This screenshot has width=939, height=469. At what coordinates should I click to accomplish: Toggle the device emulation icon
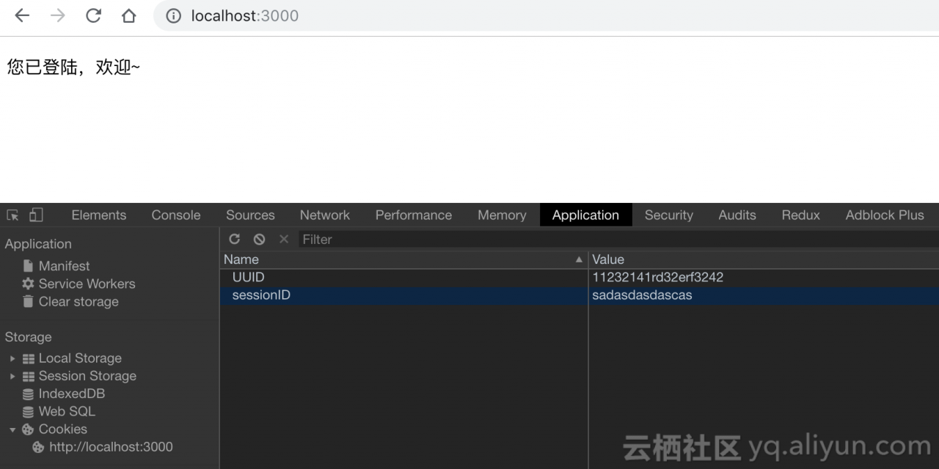(x=35, y=215)
